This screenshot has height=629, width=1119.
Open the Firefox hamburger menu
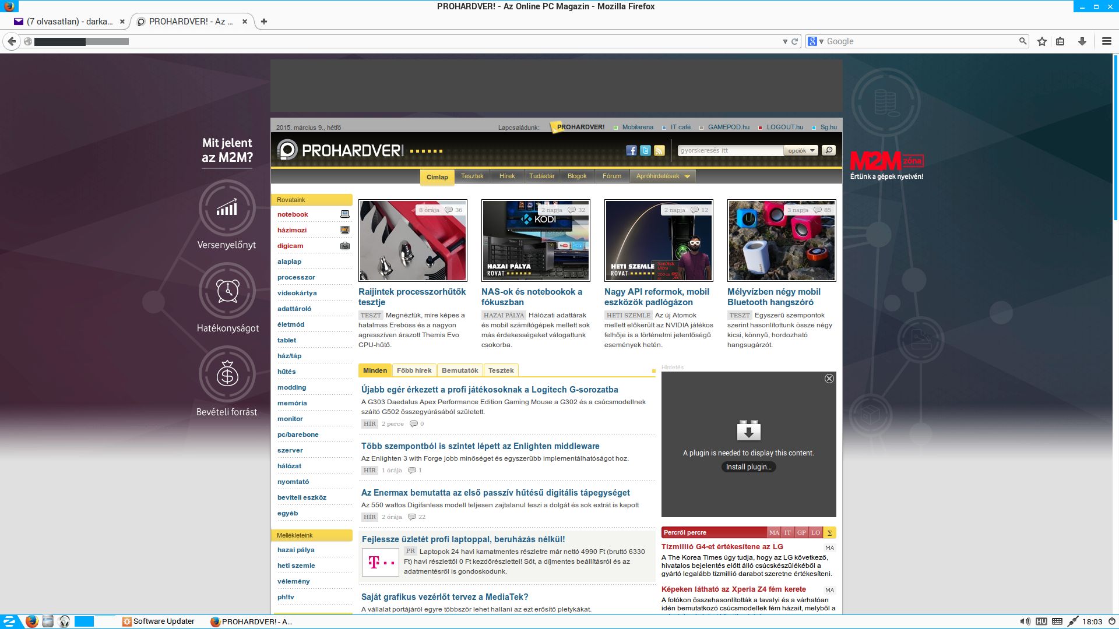point(1107,41)
